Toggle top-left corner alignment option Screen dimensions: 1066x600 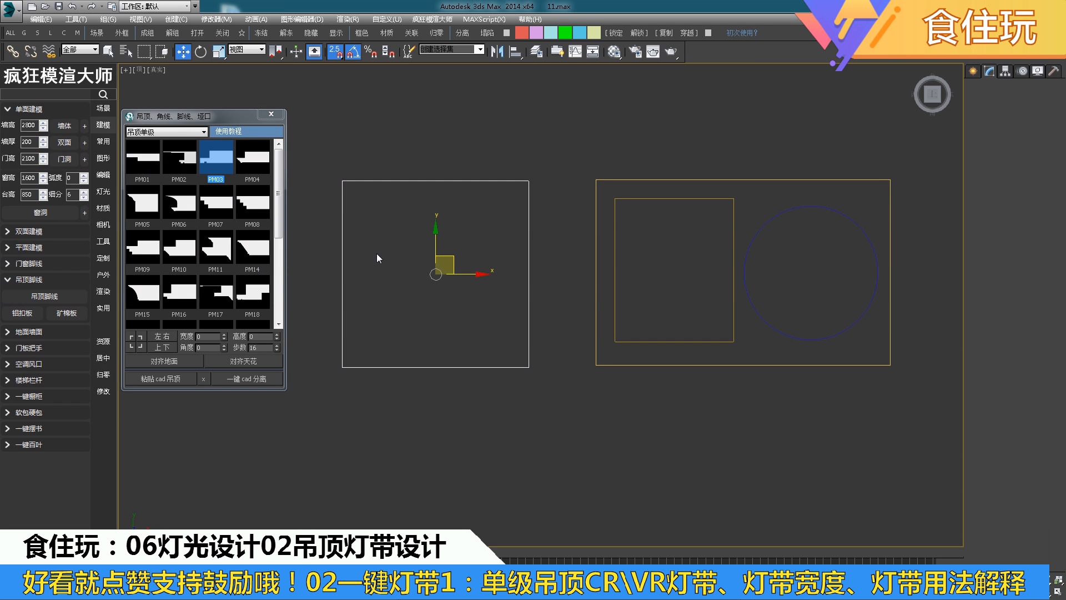(x=132, y=337)
